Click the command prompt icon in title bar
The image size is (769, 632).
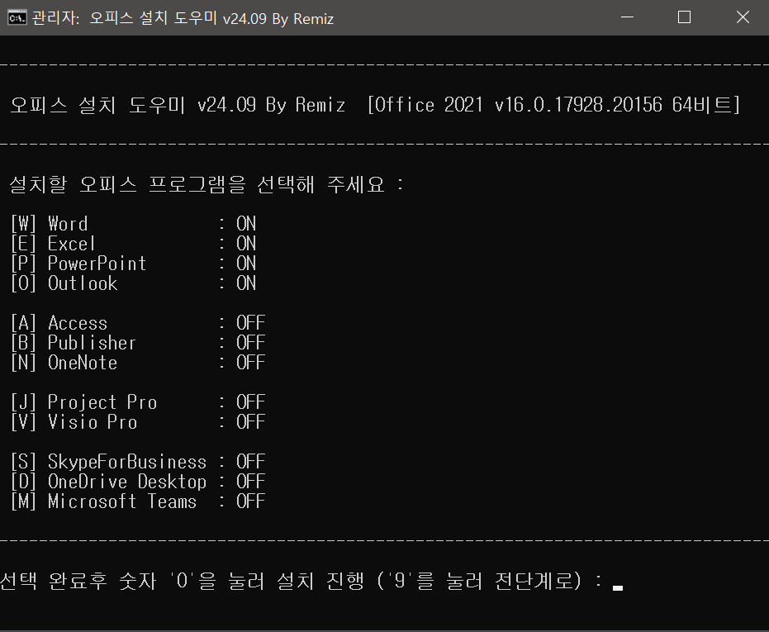click(x=17, y=18)
